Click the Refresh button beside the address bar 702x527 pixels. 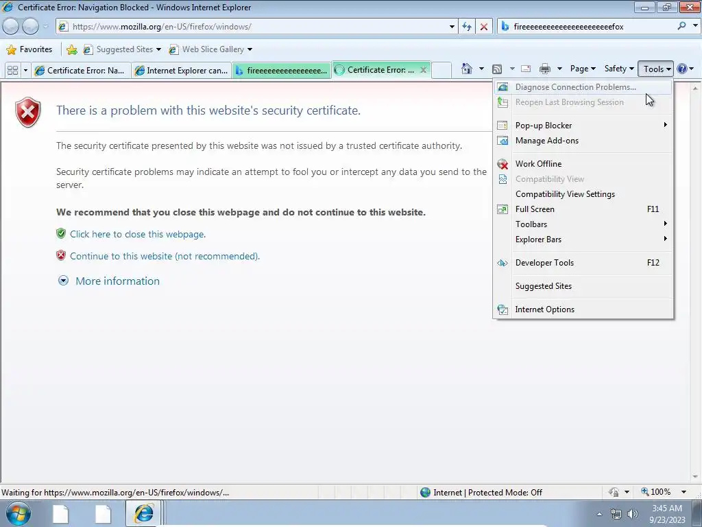[466, 27]
